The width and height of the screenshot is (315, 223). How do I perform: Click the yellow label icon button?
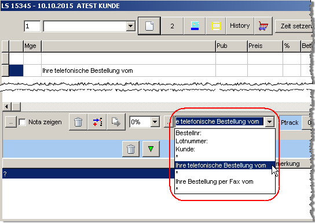coord(216,26)
